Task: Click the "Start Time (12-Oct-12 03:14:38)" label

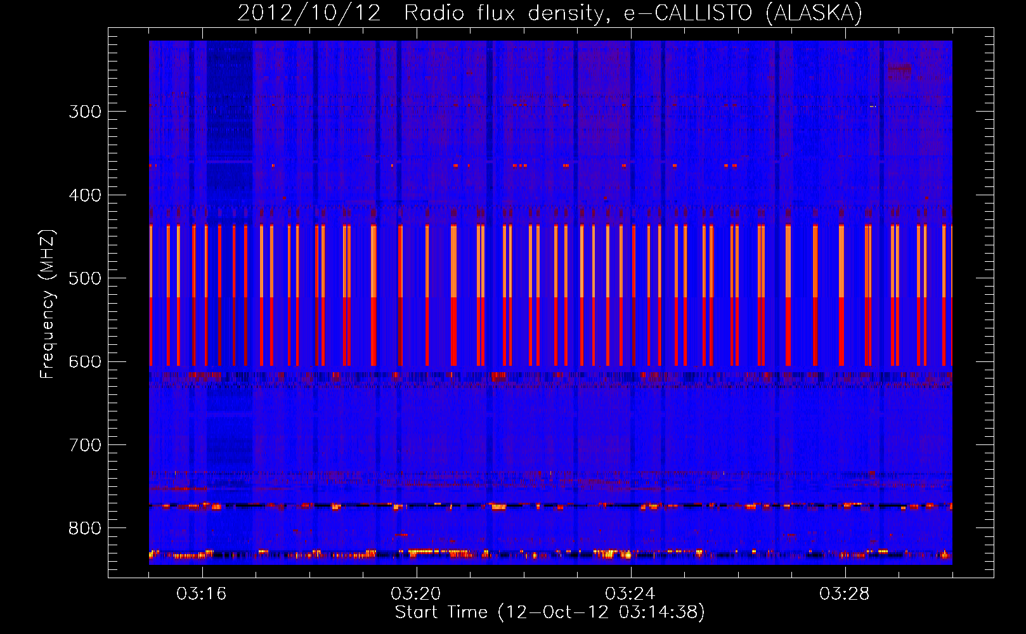Action: pyautogui.click(x=550, y=612)
